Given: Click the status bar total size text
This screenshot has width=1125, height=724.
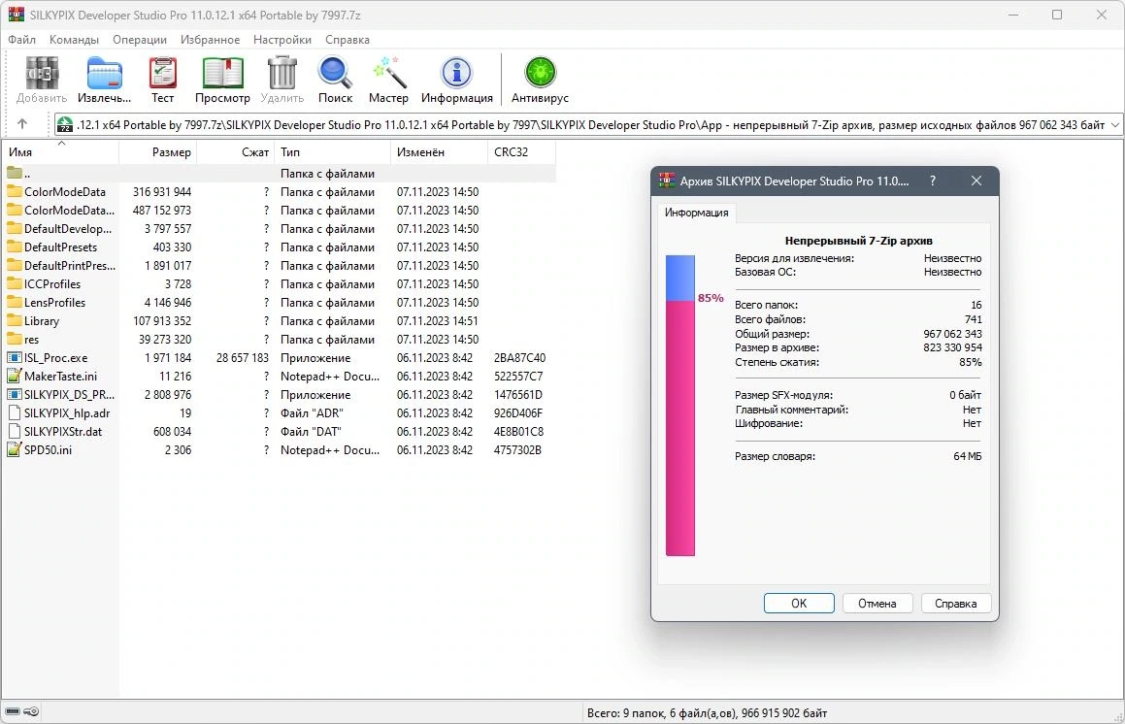Looking at the screenshot, I should (707, 712).
